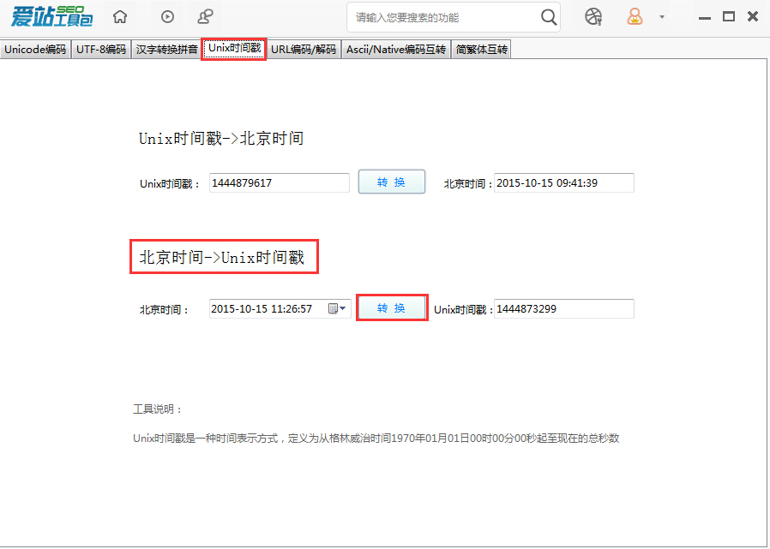Image resolution: width=770 pixels, height=549 pixels.
Task: Switch to the UTF-8编码 tab
Action: click(101, 49)
